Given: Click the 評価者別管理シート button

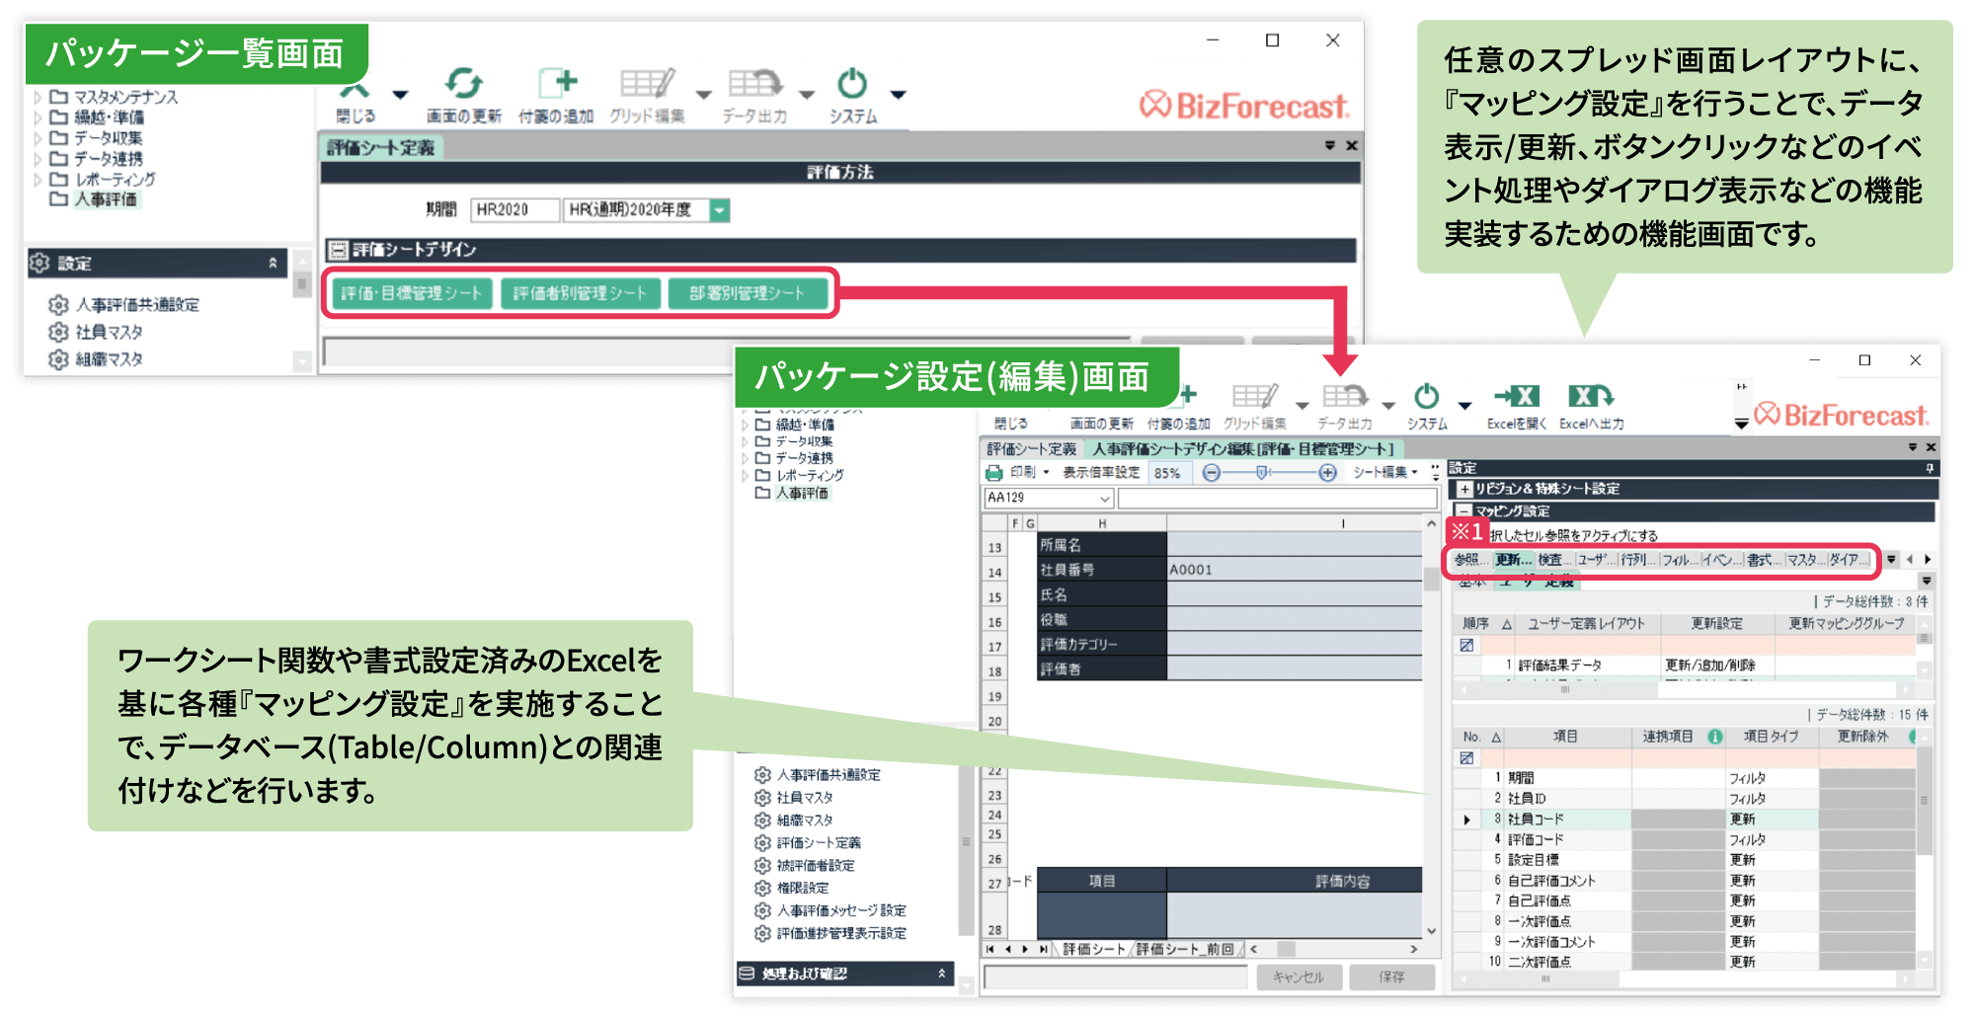Looking at the screenshot, I should coord(581,293).
